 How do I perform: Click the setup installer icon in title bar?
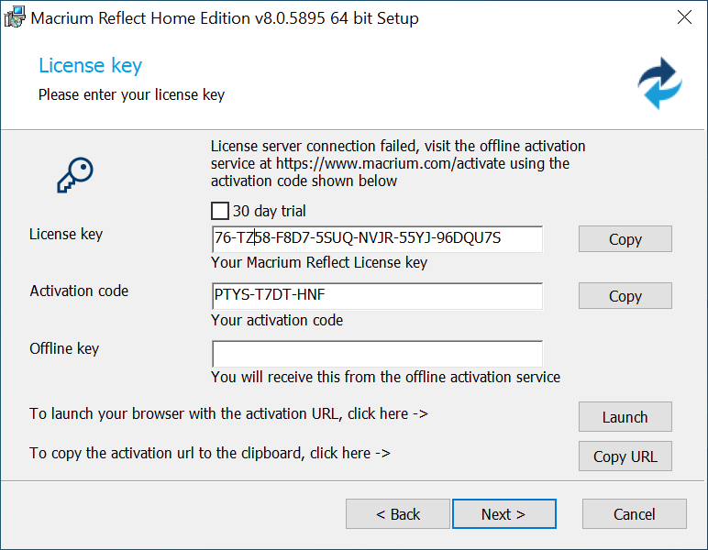[15, 17]
